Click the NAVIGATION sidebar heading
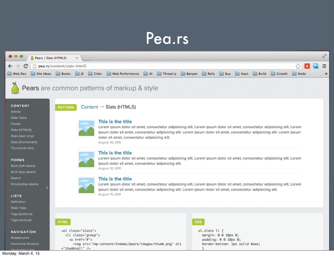The width and height of the screenshot is (334, 257). [23, 232]
